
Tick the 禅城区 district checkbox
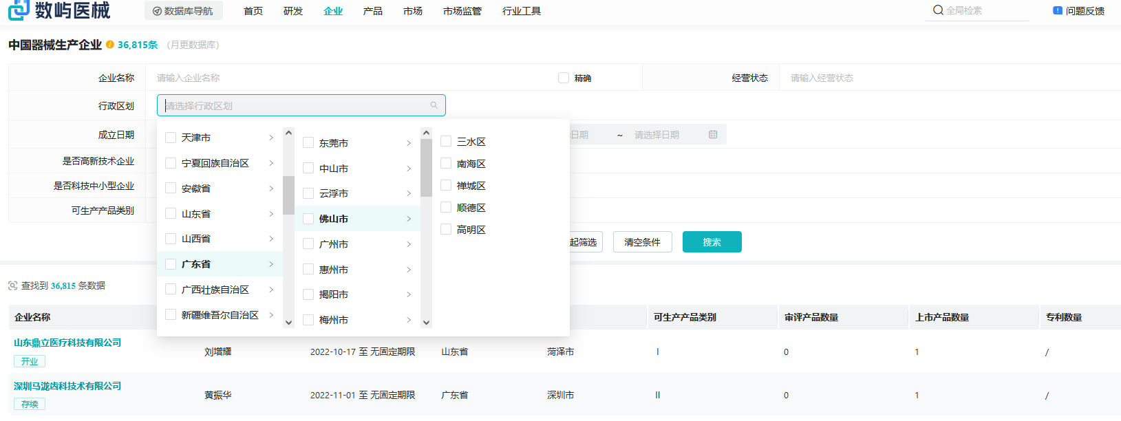[446, 186]
